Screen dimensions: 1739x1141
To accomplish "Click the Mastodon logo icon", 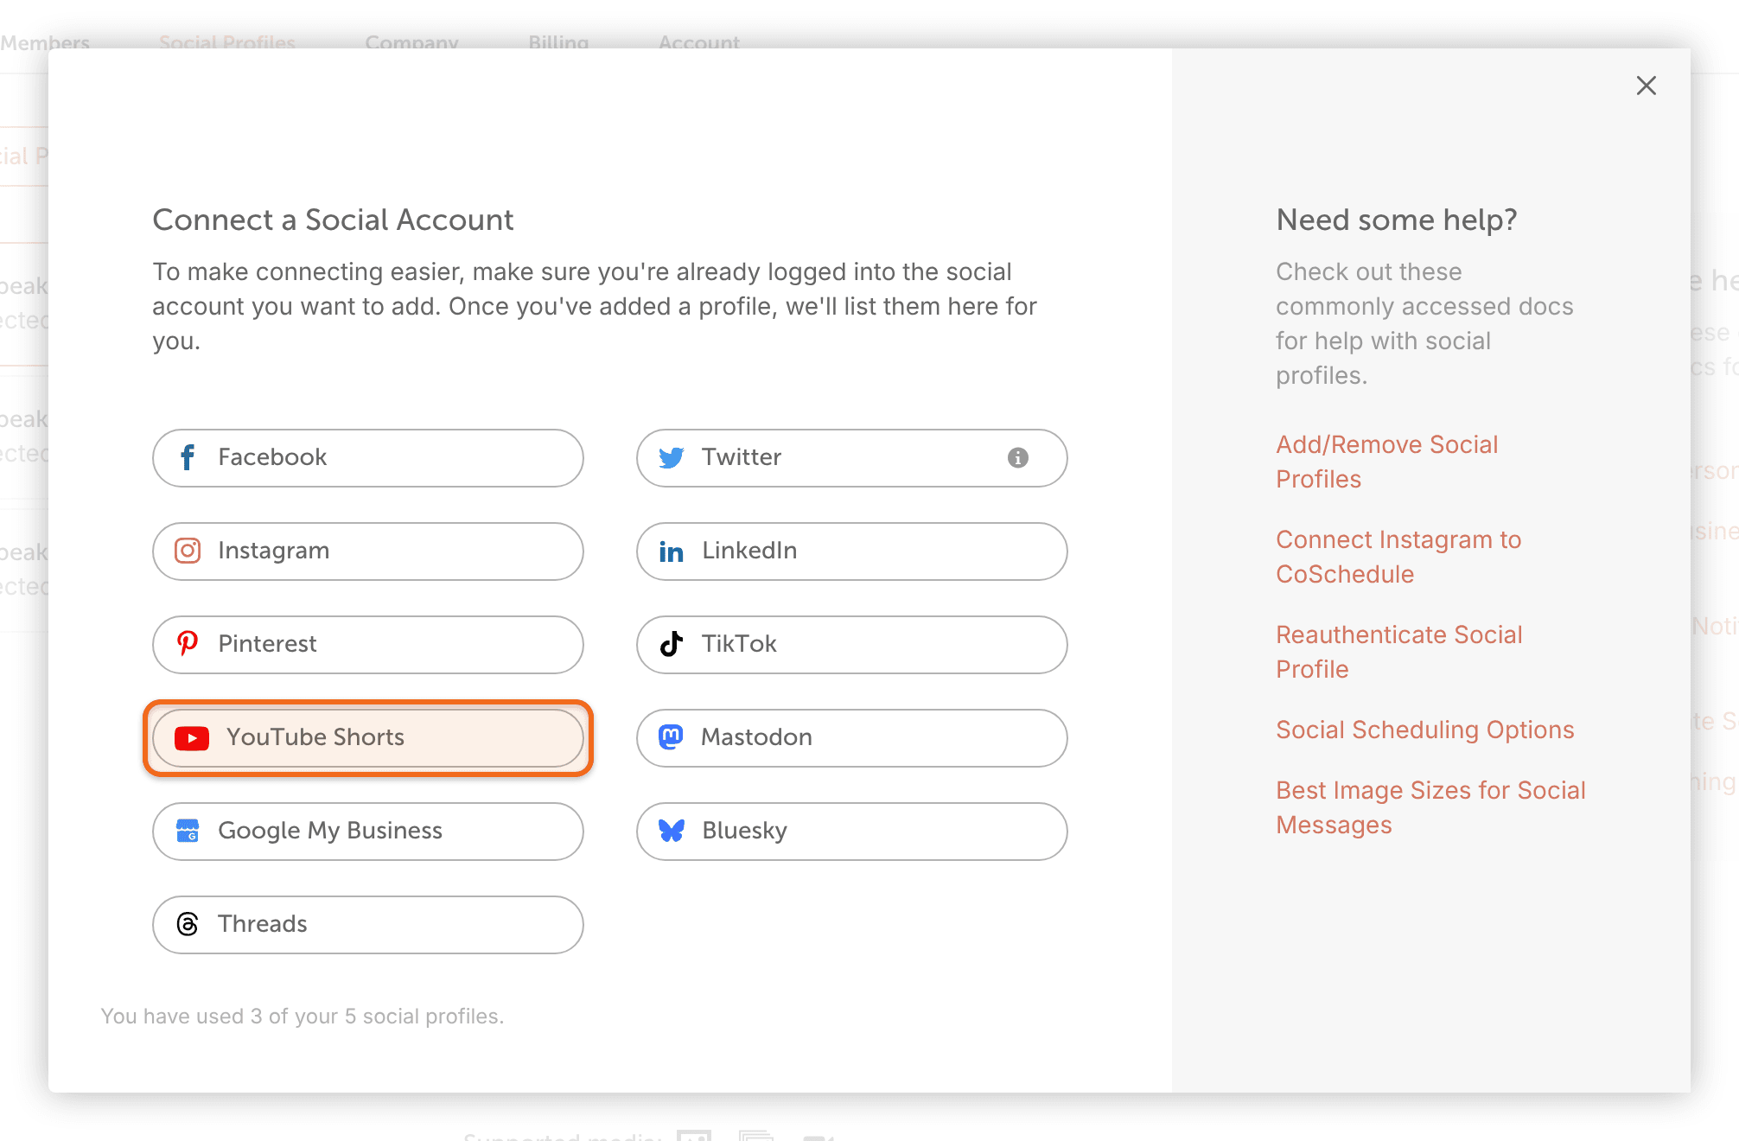I will [672, 737].
